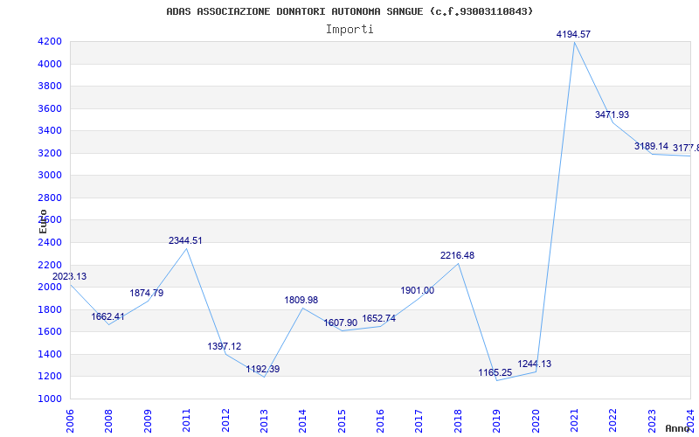Image resolution: width=699 pixels, height=437 pixels.
Task: Click the 1192.39 data label
Action: point(263,369)
